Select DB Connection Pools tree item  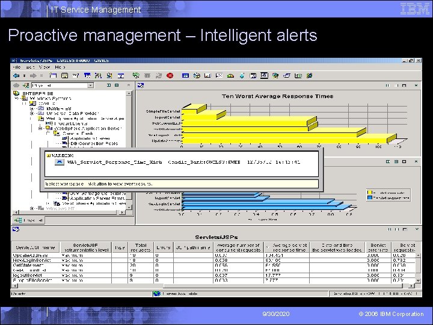(94, 143)
